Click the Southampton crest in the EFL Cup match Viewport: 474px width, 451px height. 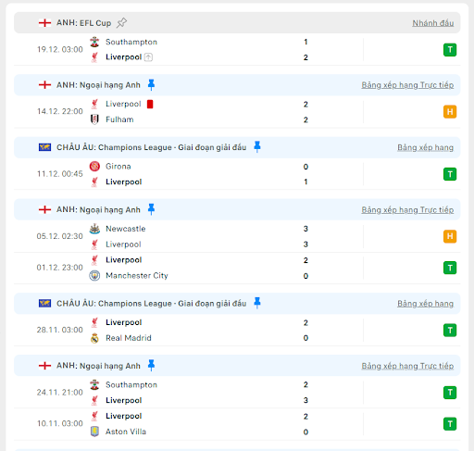(94, 42)
